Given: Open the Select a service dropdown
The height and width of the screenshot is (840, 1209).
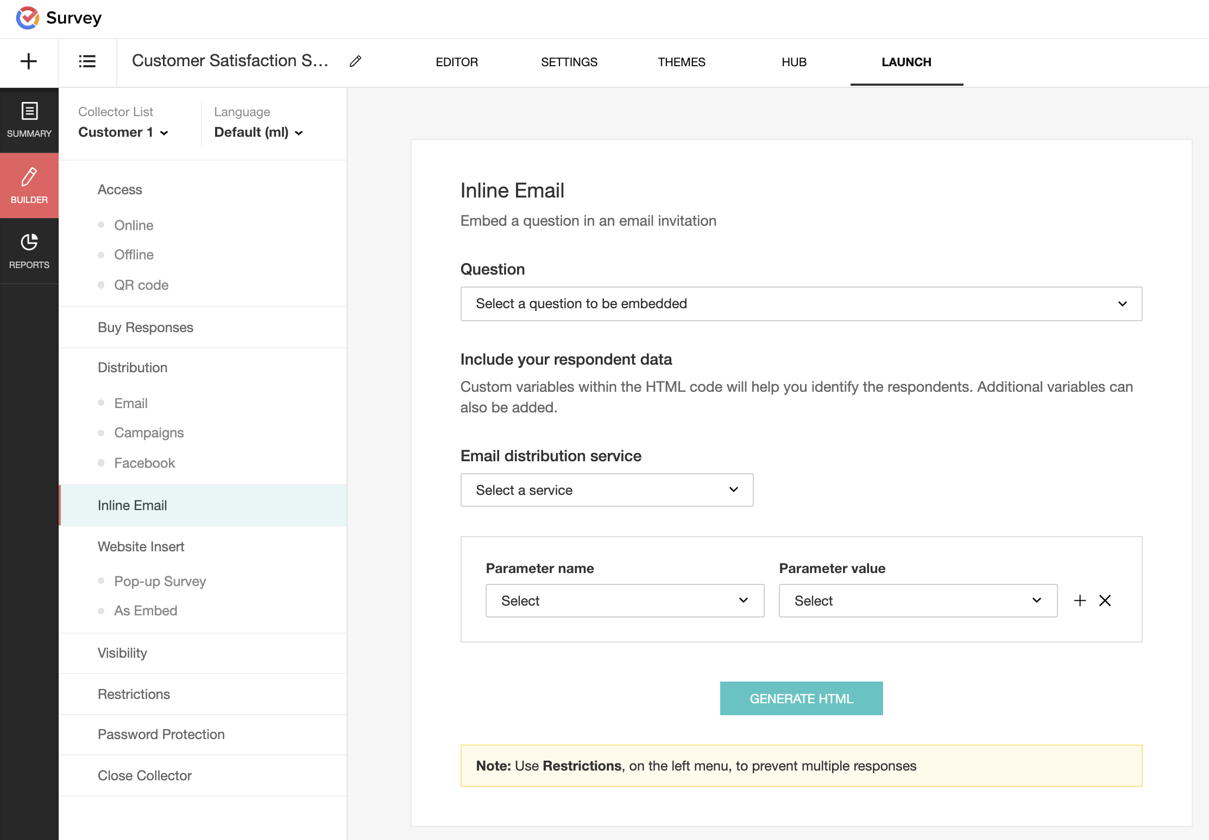Looking at the screenshot, I should coord(607,490).
